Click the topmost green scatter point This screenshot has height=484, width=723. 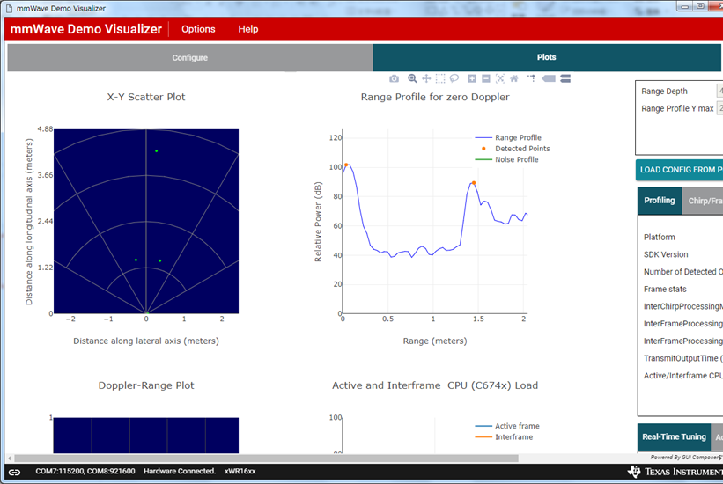click(x=156, y=150)
